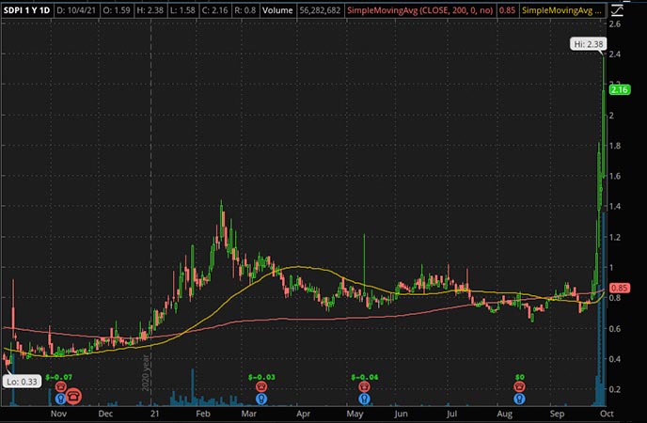Viewport: 647px width, 423px height.
Task: Click the Hi: 2.38 price bubble
Action: 589,44
